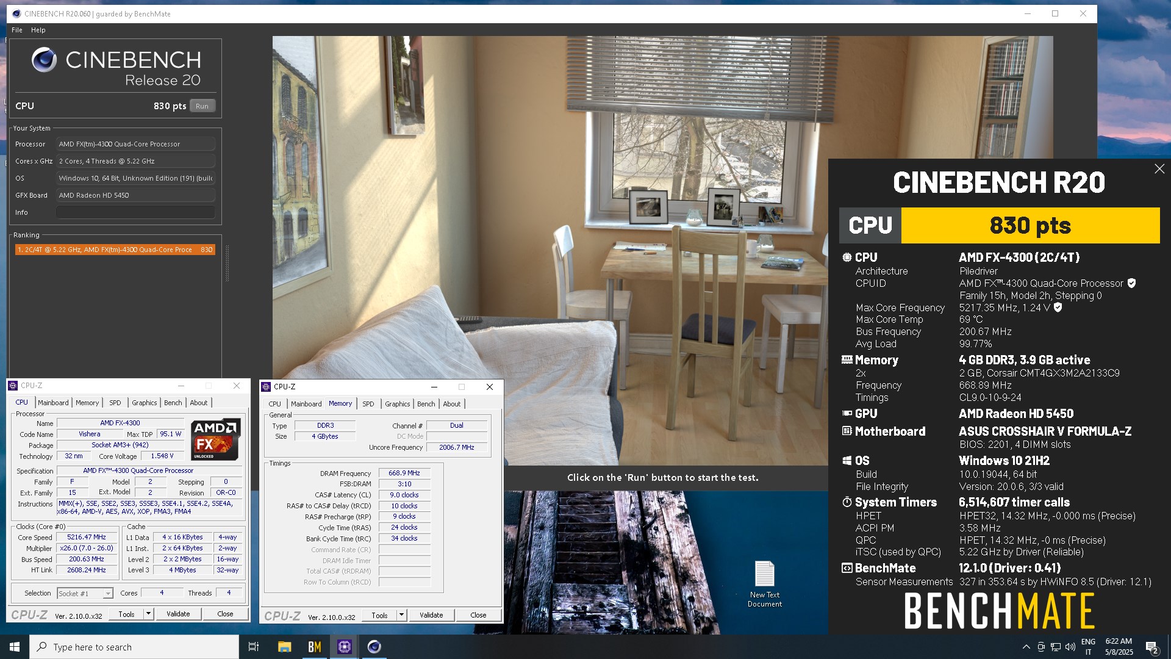Open the Socket #1 selection dropdown
Viewport: 1171px width, 659px height.
(85, 593)
